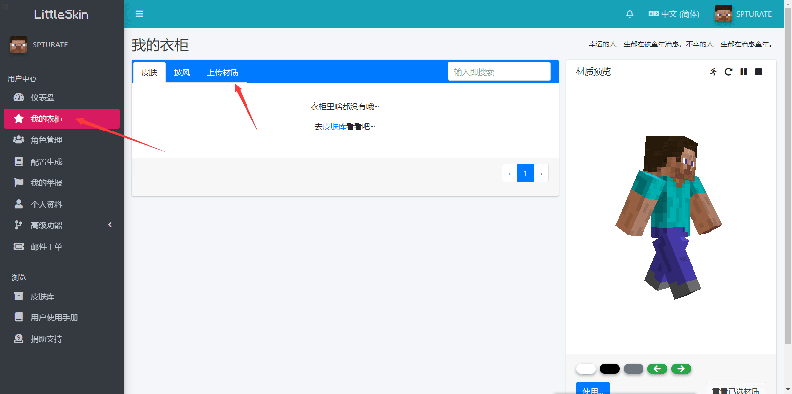Open the SPTURATE user menu in header
This screenshot has width=792, height=394.
pos(743,14)
